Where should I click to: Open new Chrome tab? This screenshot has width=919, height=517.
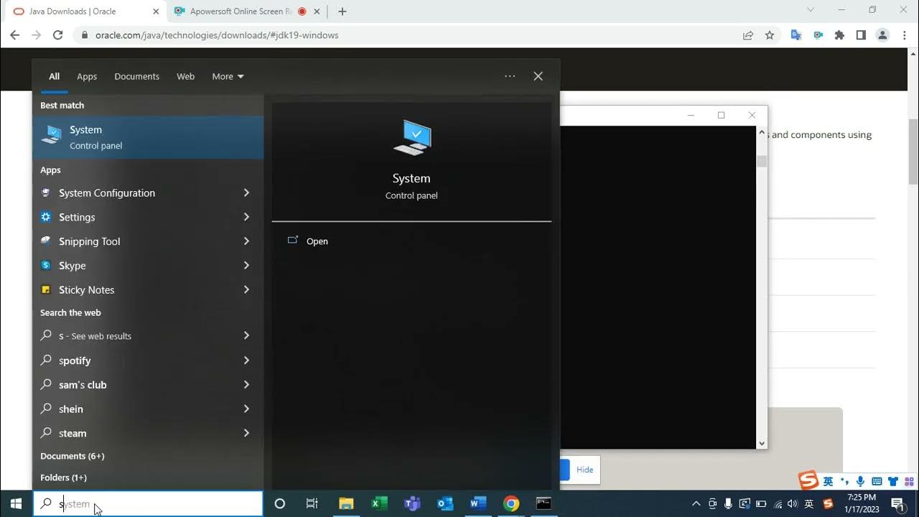pyautogui.click(x=342, y=11)
